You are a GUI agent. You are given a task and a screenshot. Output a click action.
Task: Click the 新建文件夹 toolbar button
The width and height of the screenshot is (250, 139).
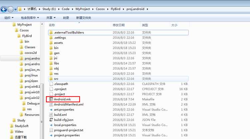pyautogui.click(x=84, y=18)
